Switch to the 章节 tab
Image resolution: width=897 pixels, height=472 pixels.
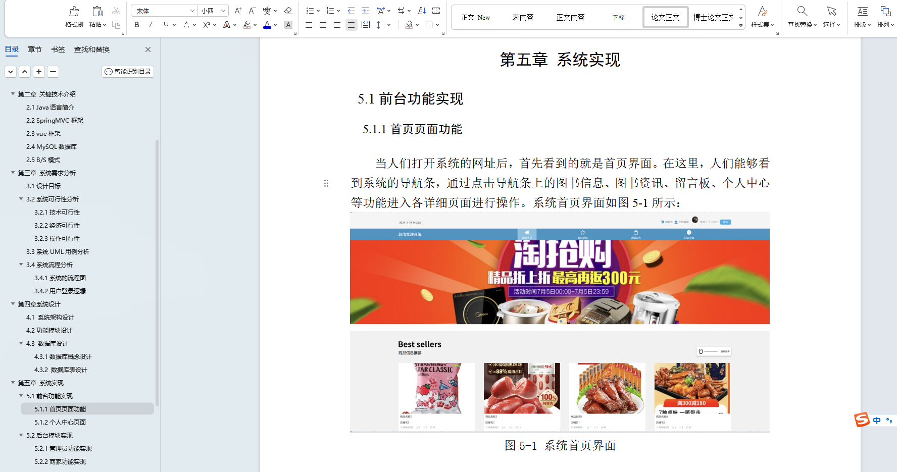pyautogui.click(x=35, y=49)
